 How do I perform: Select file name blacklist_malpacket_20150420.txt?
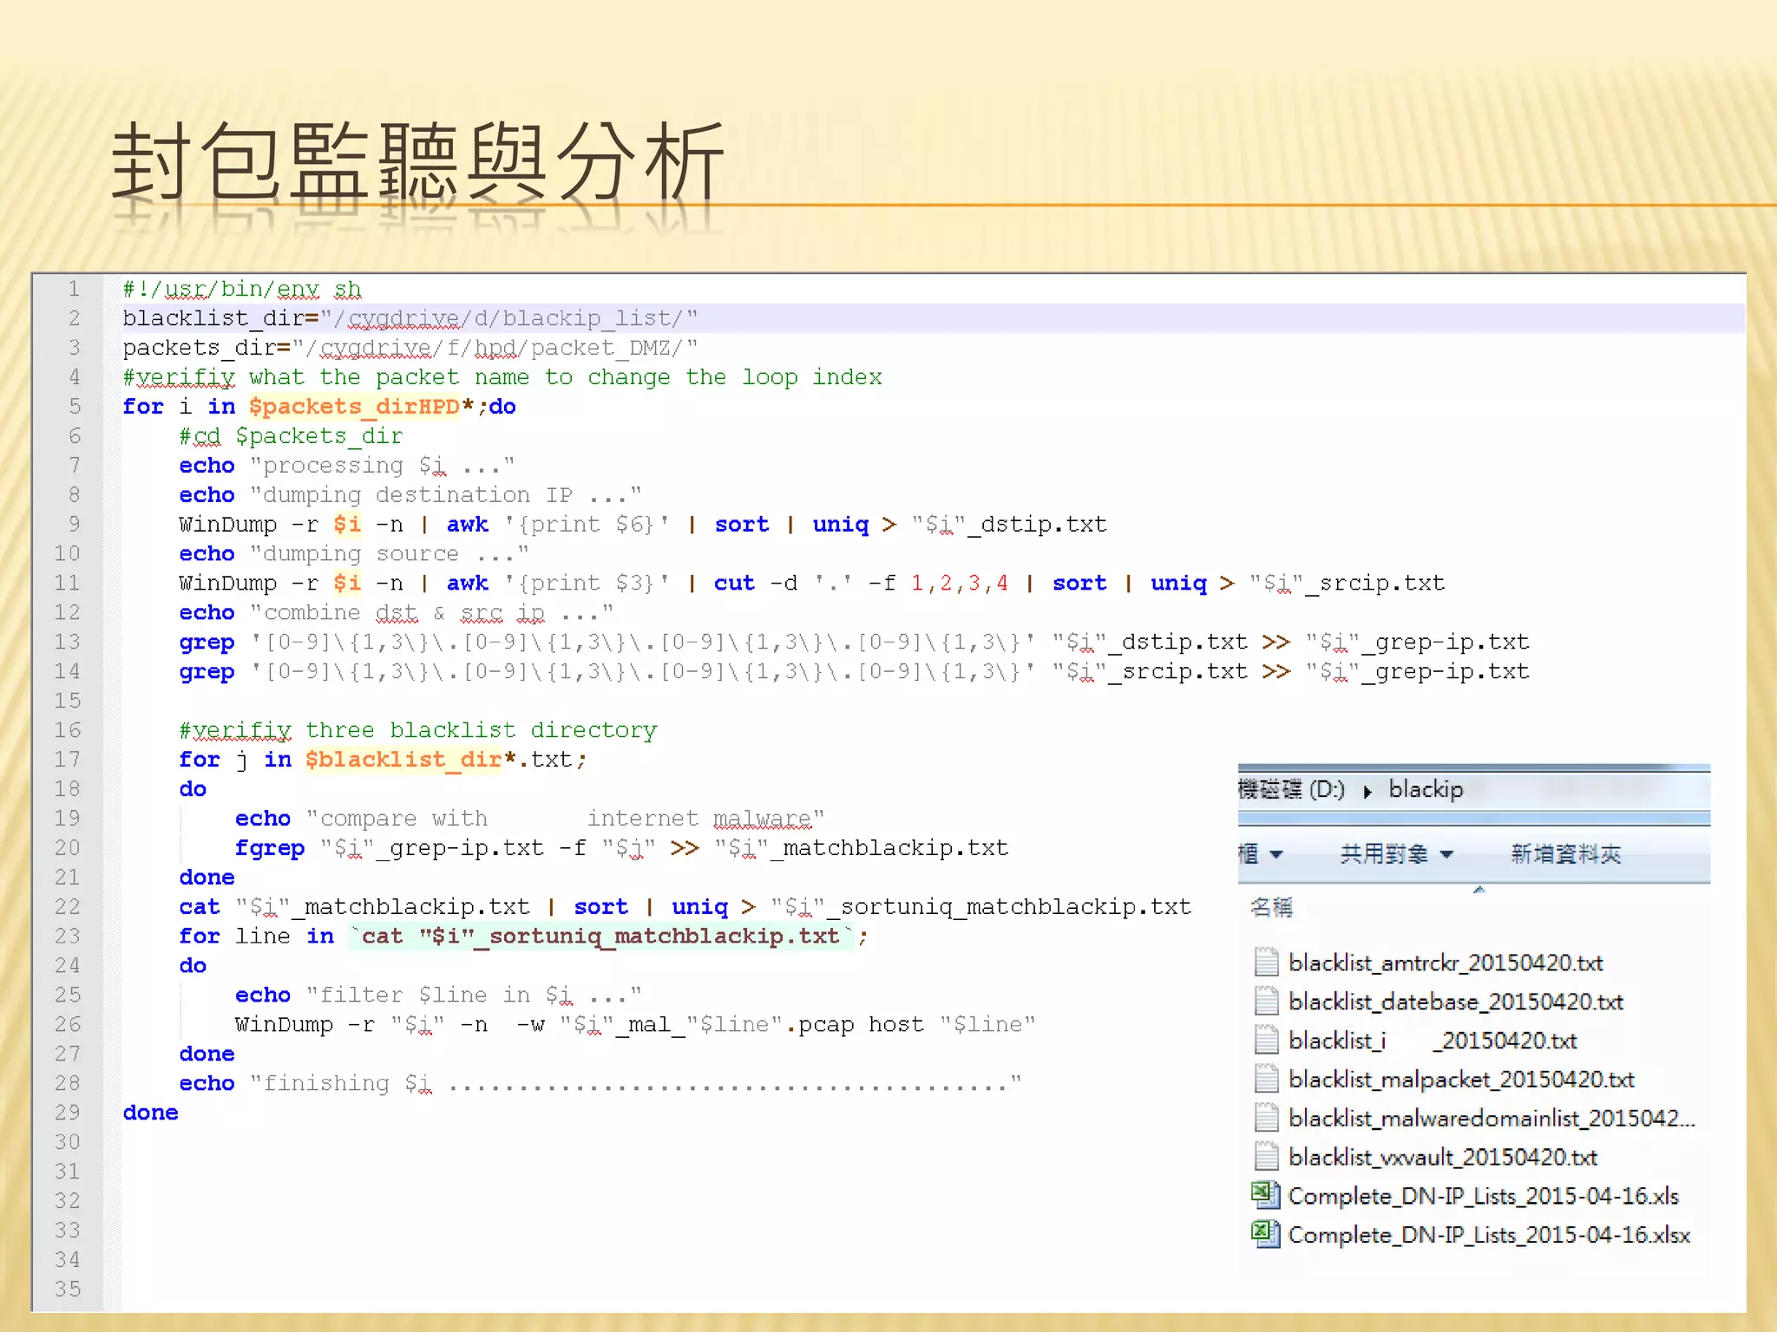pos(1461,1079)
